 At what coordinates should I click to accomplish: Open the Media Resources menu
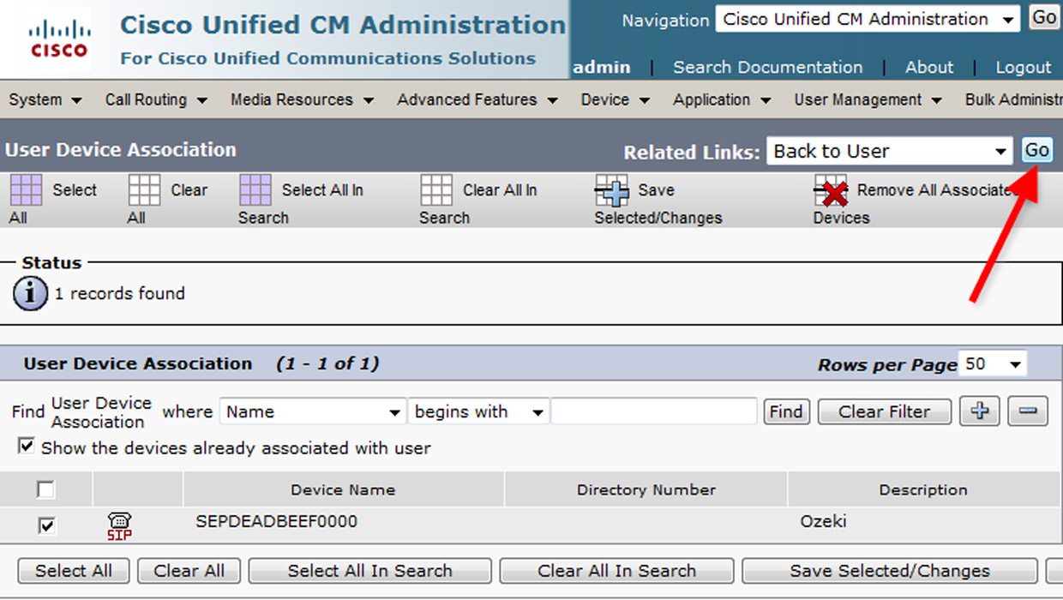[302, 99]
